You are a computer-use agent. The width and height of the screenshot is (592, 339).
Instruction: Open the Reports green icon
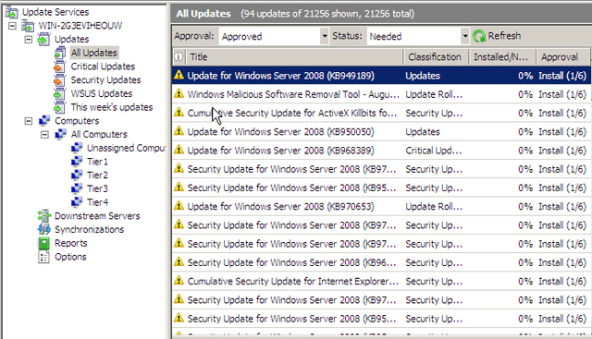point(43,243)
